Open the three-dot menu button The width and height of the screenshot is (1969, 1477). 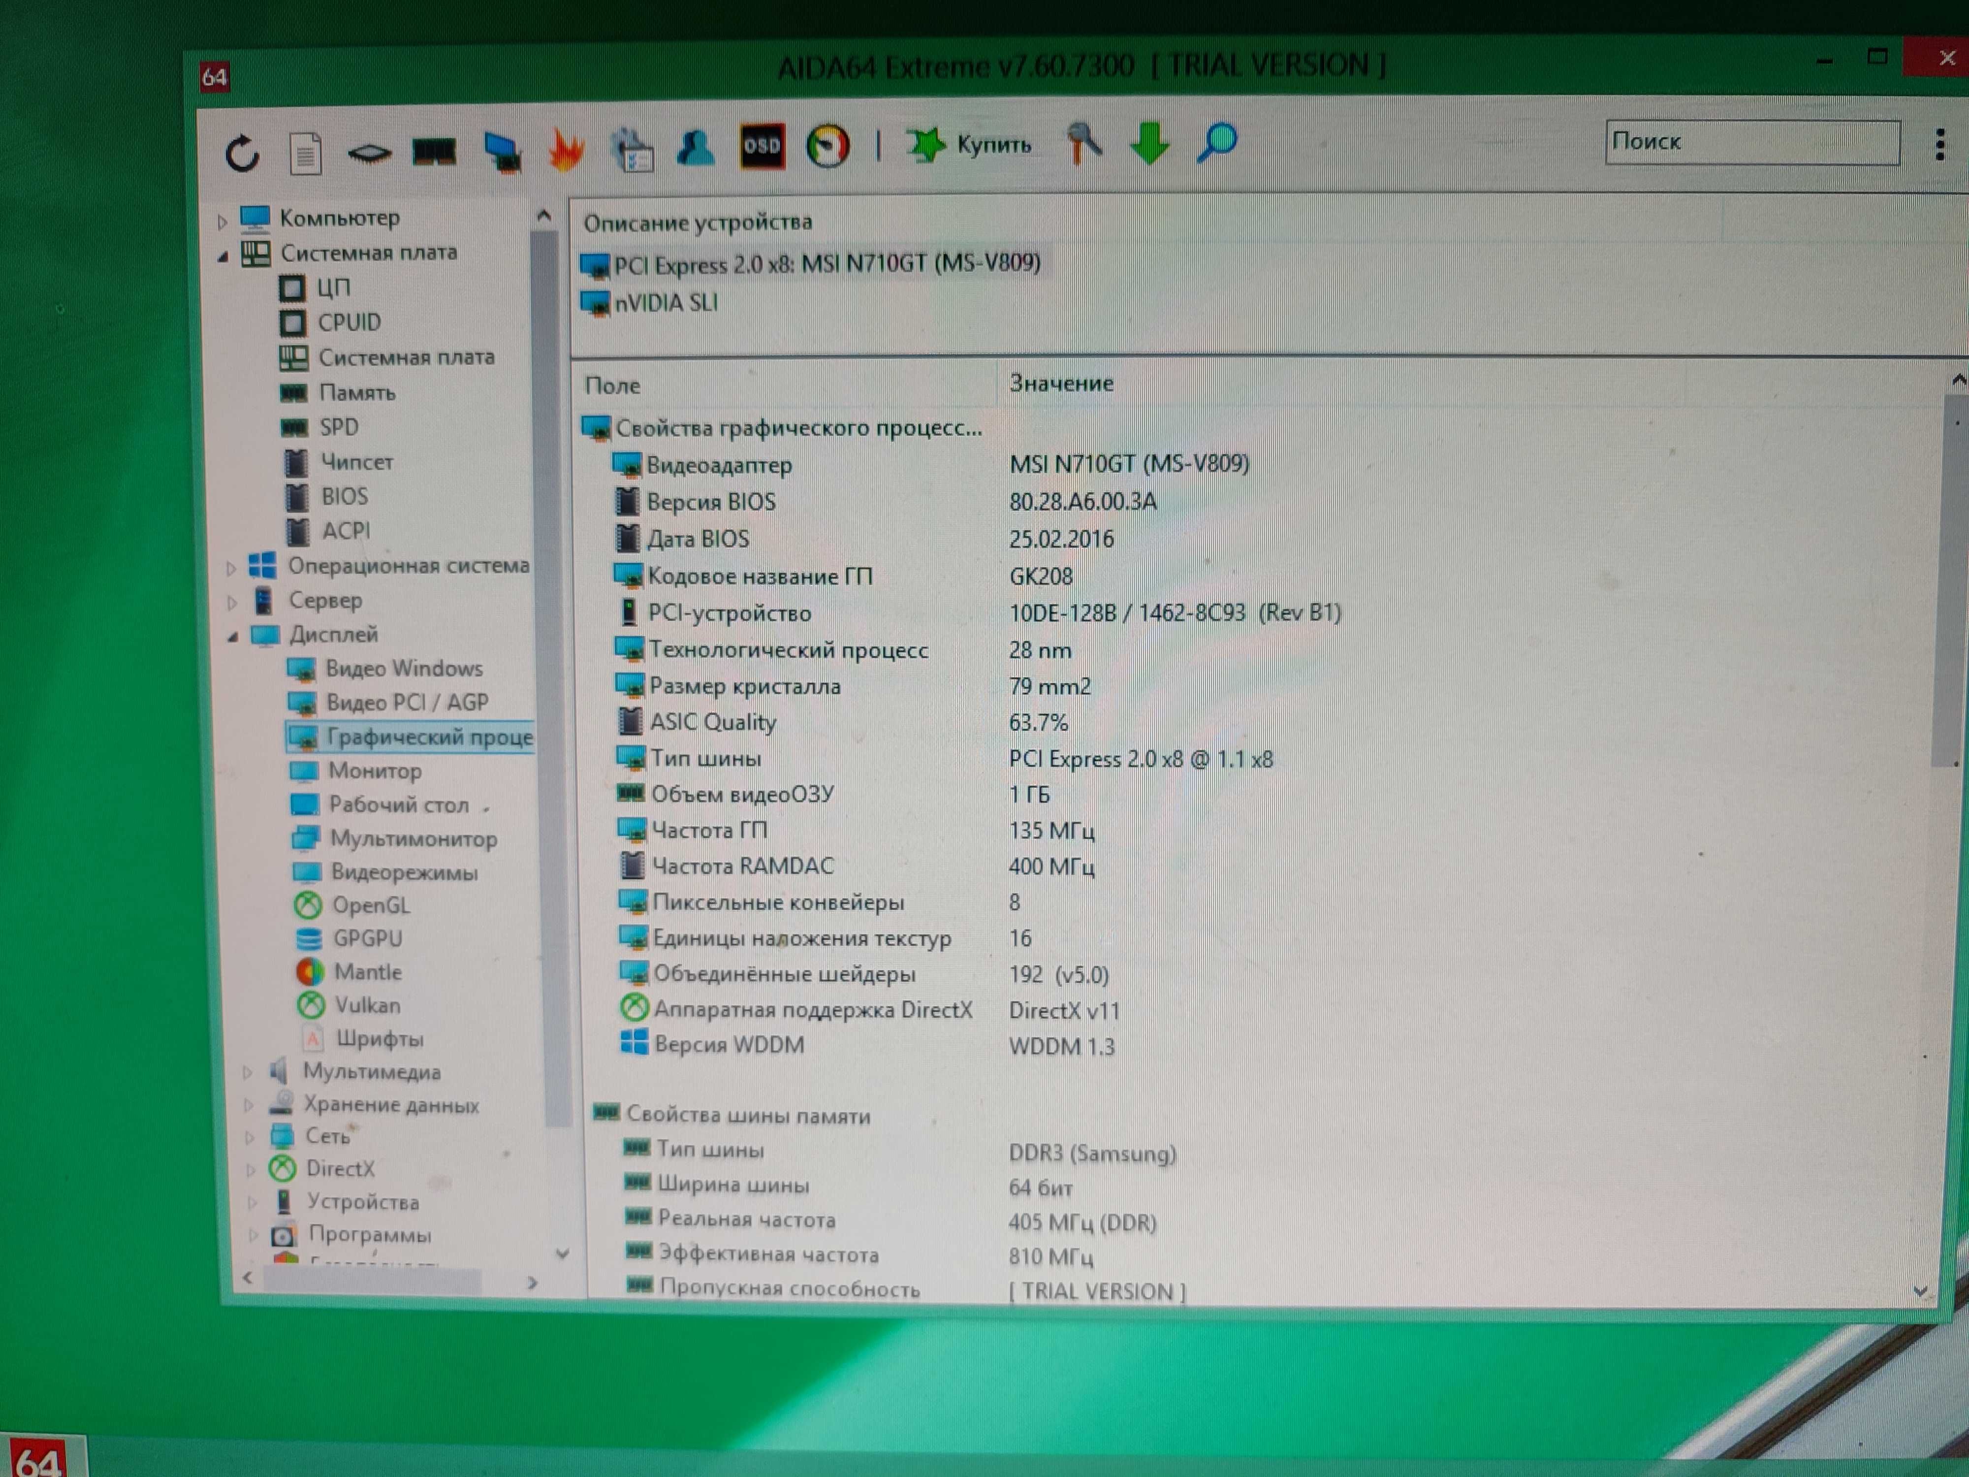[1940, 144]
